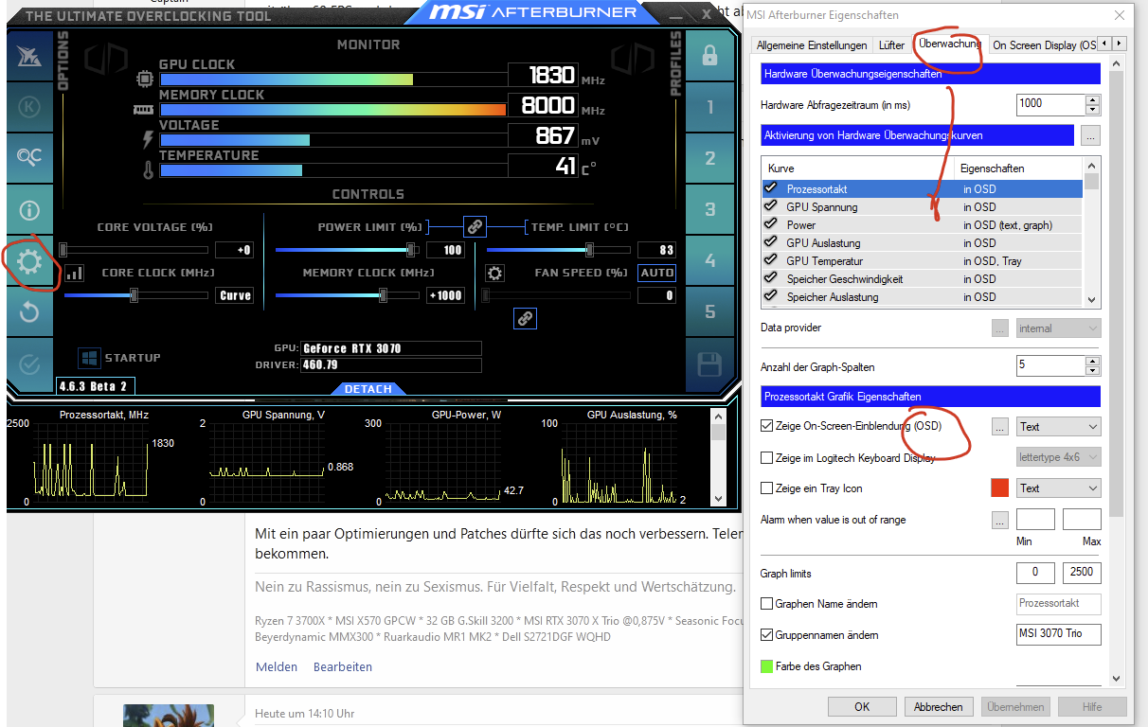Open the '...' button beside Aktivierung von Hardware Überwachungskurven
The height and width of the screenshot is (727, 1148).
click(1090, 135)
